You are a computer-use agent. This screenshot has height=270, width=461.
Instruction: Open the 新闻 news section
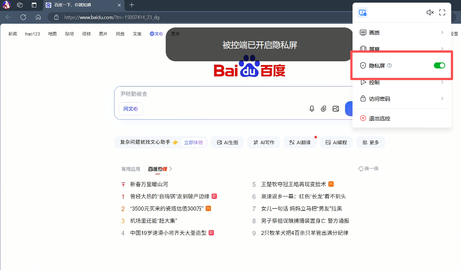pyautogui.click(x=12, y=33)
